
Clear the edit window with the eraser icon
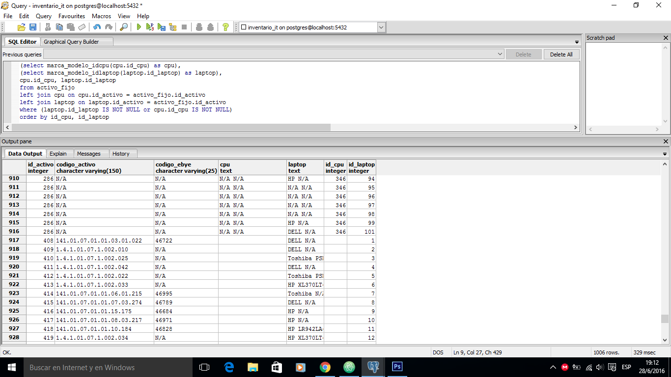tap(82, 27)
